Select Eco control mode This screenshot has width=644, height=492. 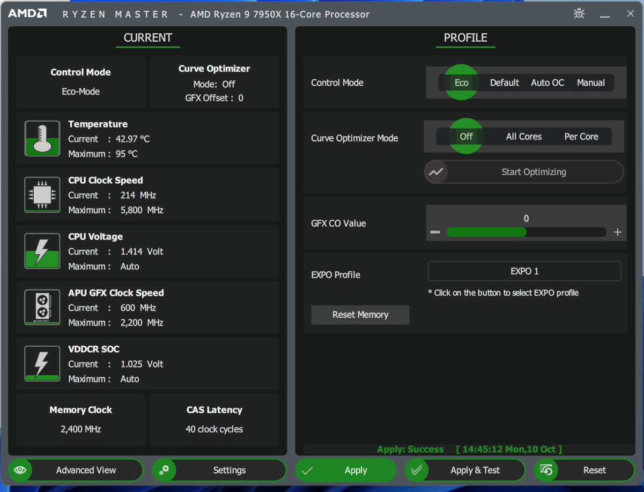[x=461, y=83]
